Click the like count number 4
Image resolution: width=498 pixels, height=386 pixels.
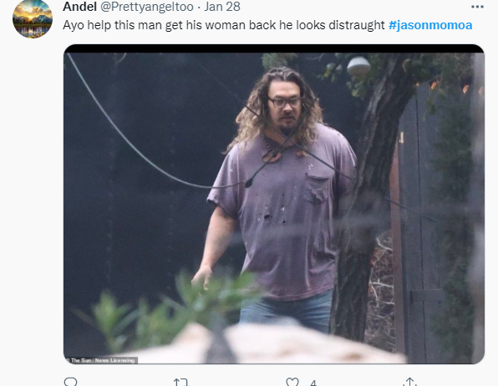click(x=313, y=383)
